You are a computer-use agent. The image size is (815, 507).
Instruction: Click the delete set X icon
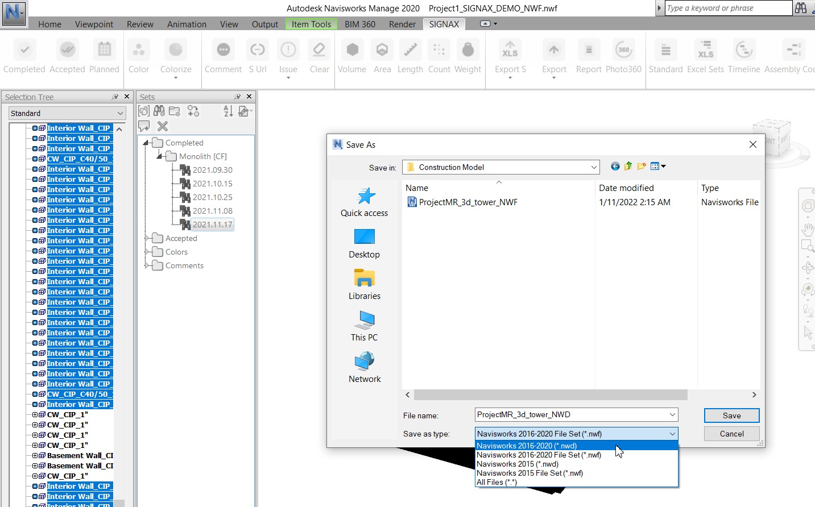(x=163, y=126)
